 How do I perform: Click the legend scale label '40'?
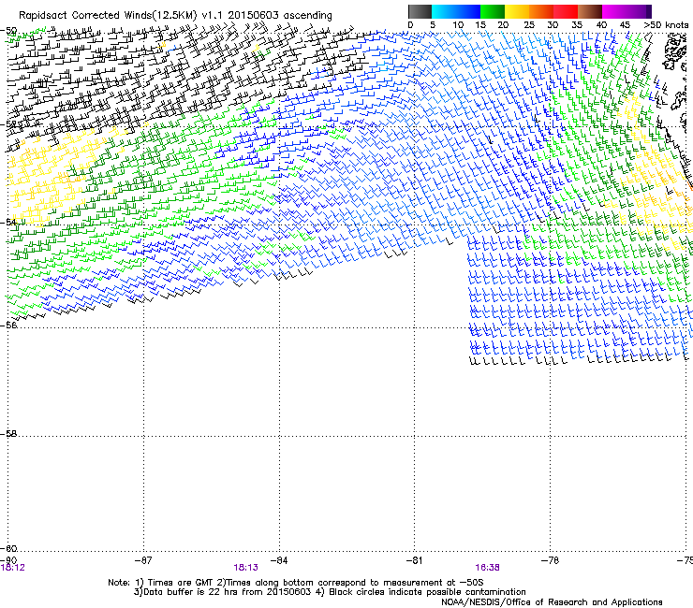click(x=601, y=25)
